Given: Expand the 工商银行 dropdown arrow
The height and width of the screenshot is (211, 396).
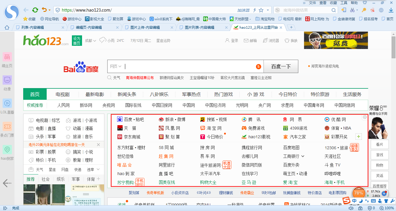Looking at the screenshot, I should click(x=303, y=156).
